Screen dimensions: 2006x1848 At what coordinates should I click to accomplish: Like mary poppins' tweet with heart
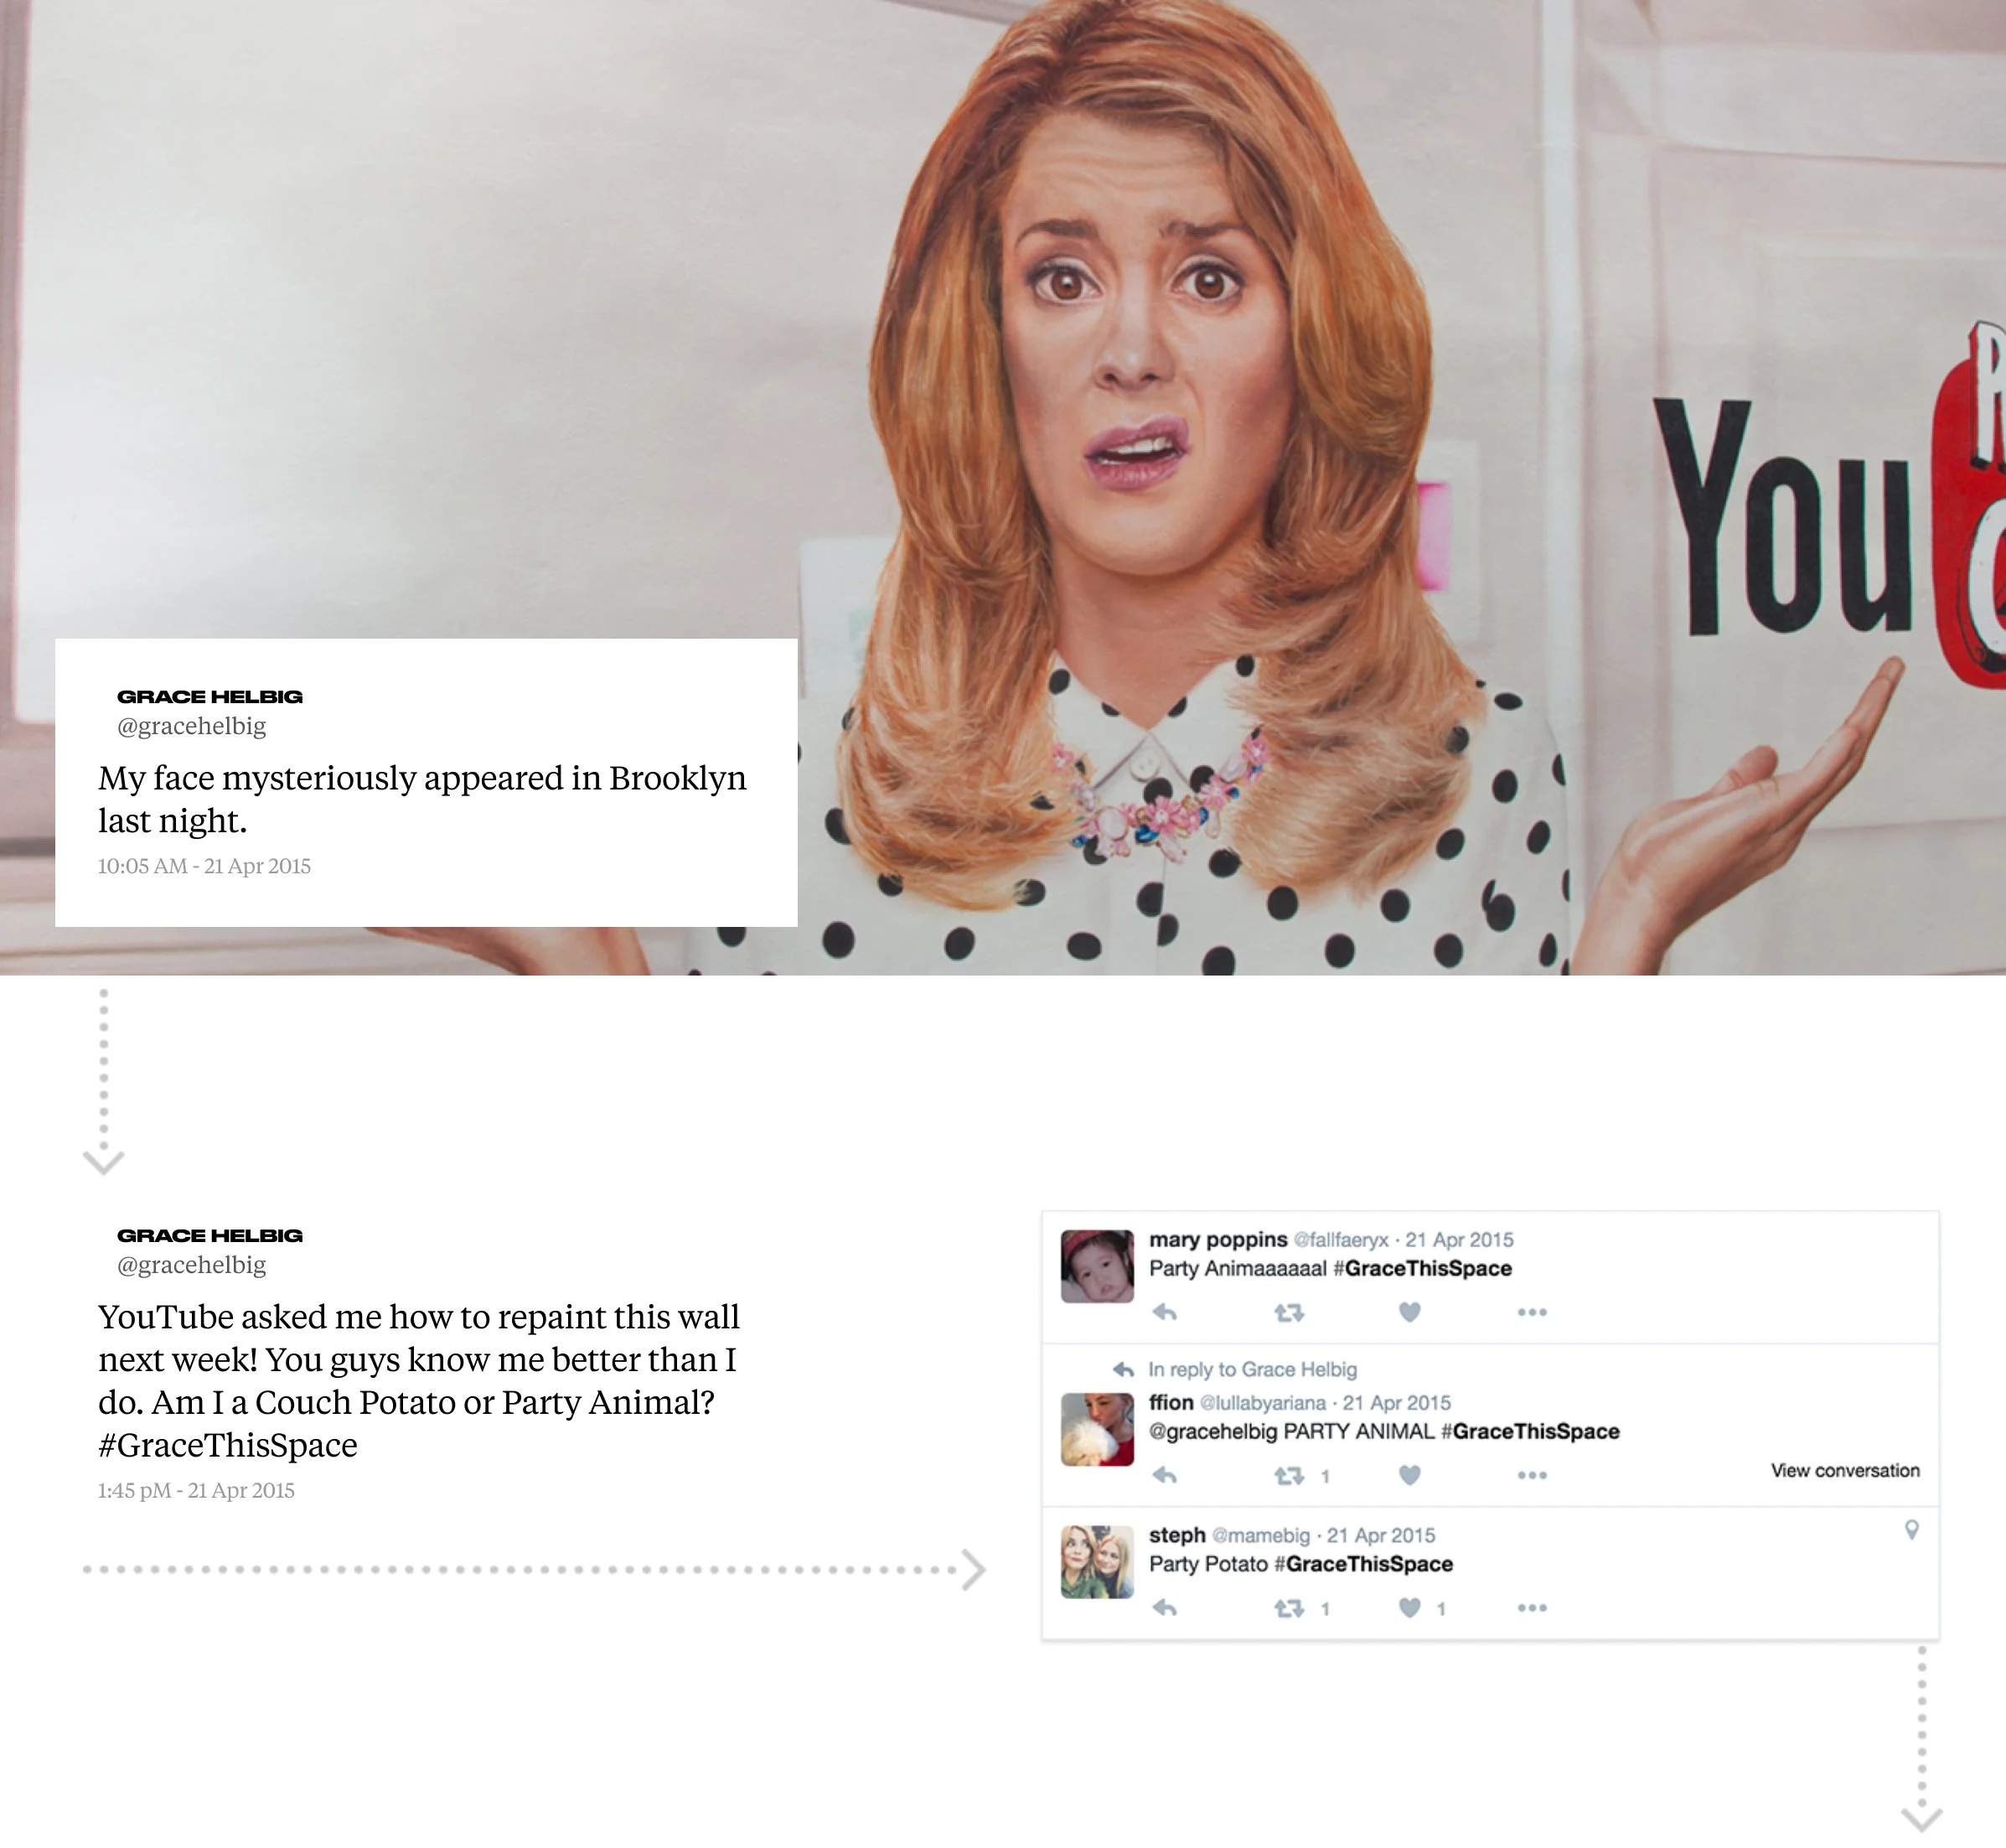pyautogui.click(x=1409, y=1312)
